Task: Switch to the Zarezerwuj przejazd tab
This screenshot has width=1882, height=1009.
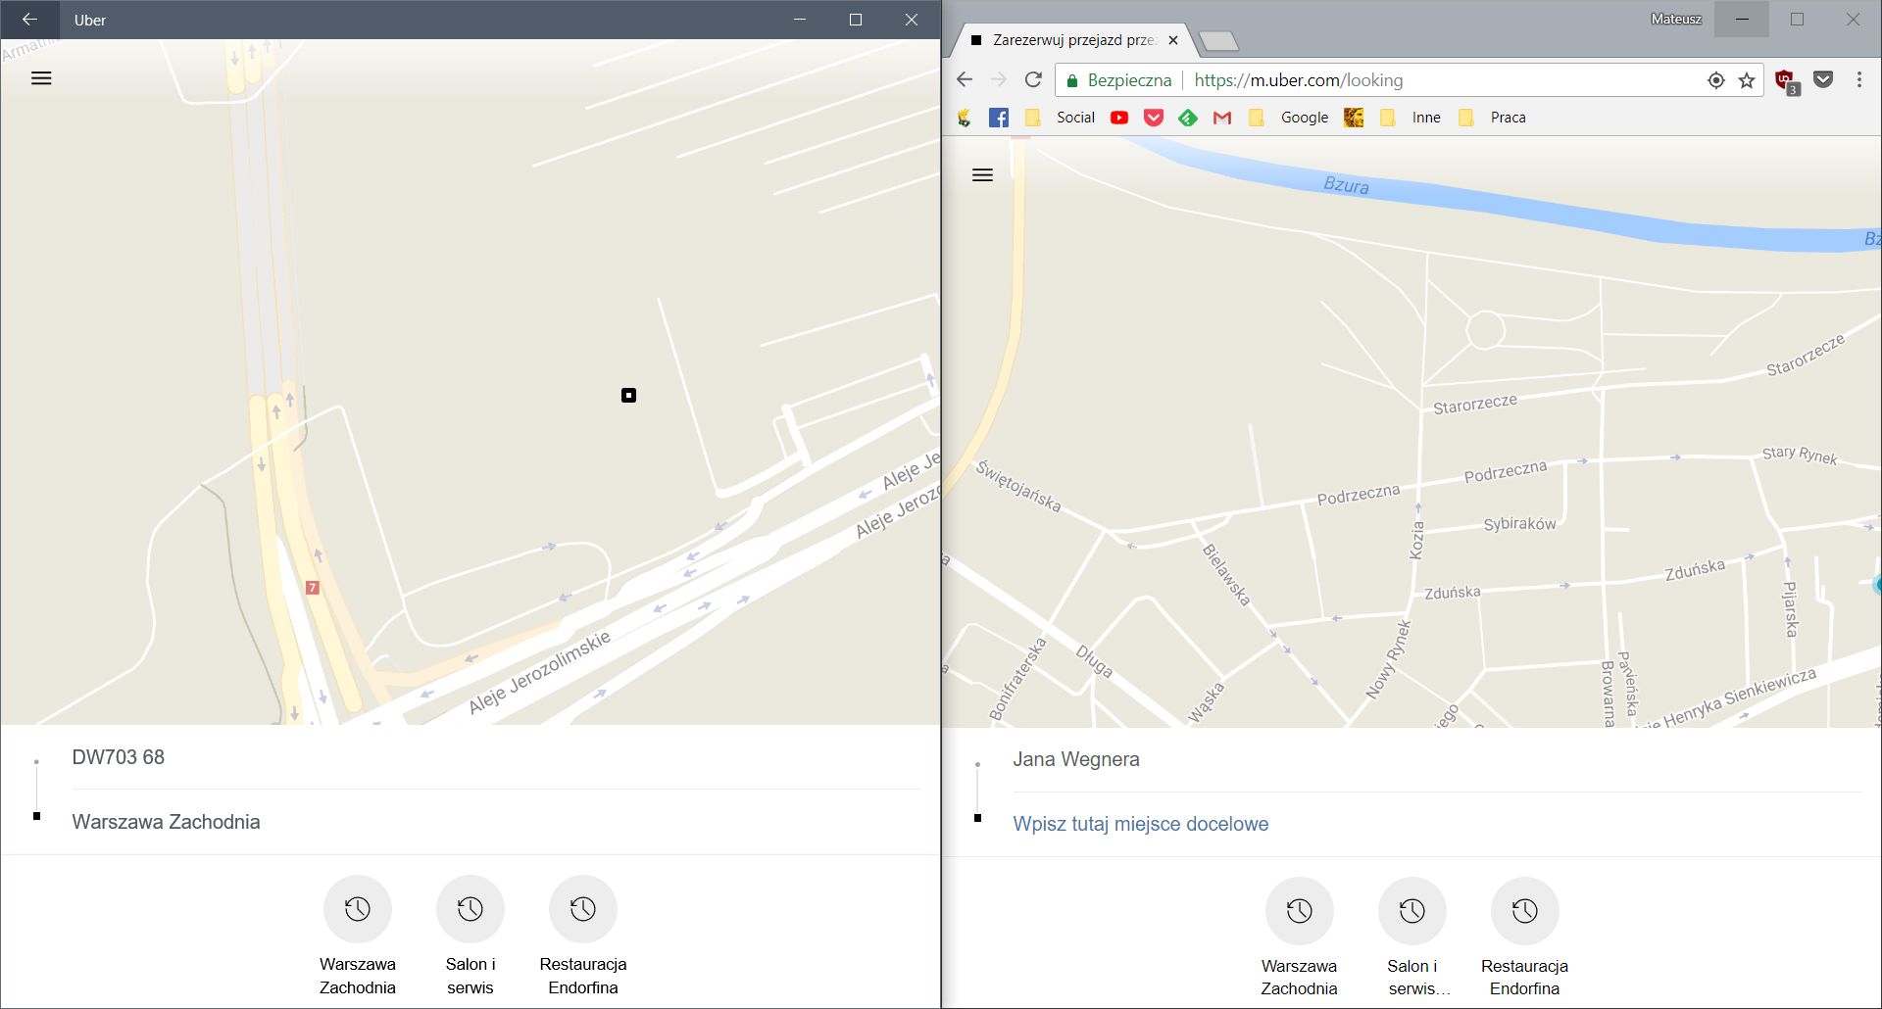Action: (1068, 39)
